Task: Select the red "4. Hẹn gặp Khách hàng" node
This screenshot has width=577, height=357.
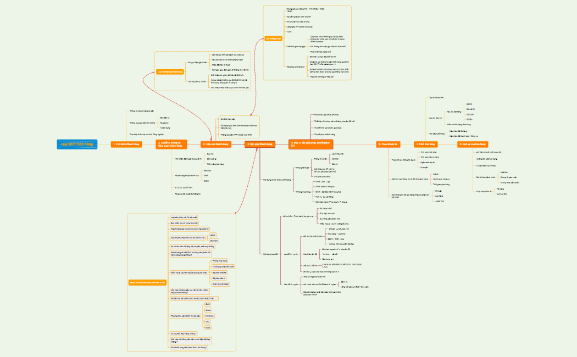Action: 260,144
